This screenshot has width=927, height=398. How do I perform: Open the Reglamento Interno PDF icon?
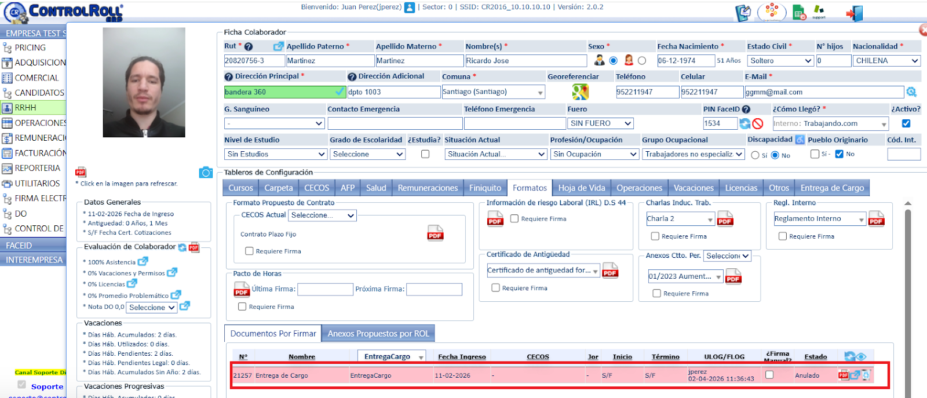pyautogui.click(x=876, y=218)
